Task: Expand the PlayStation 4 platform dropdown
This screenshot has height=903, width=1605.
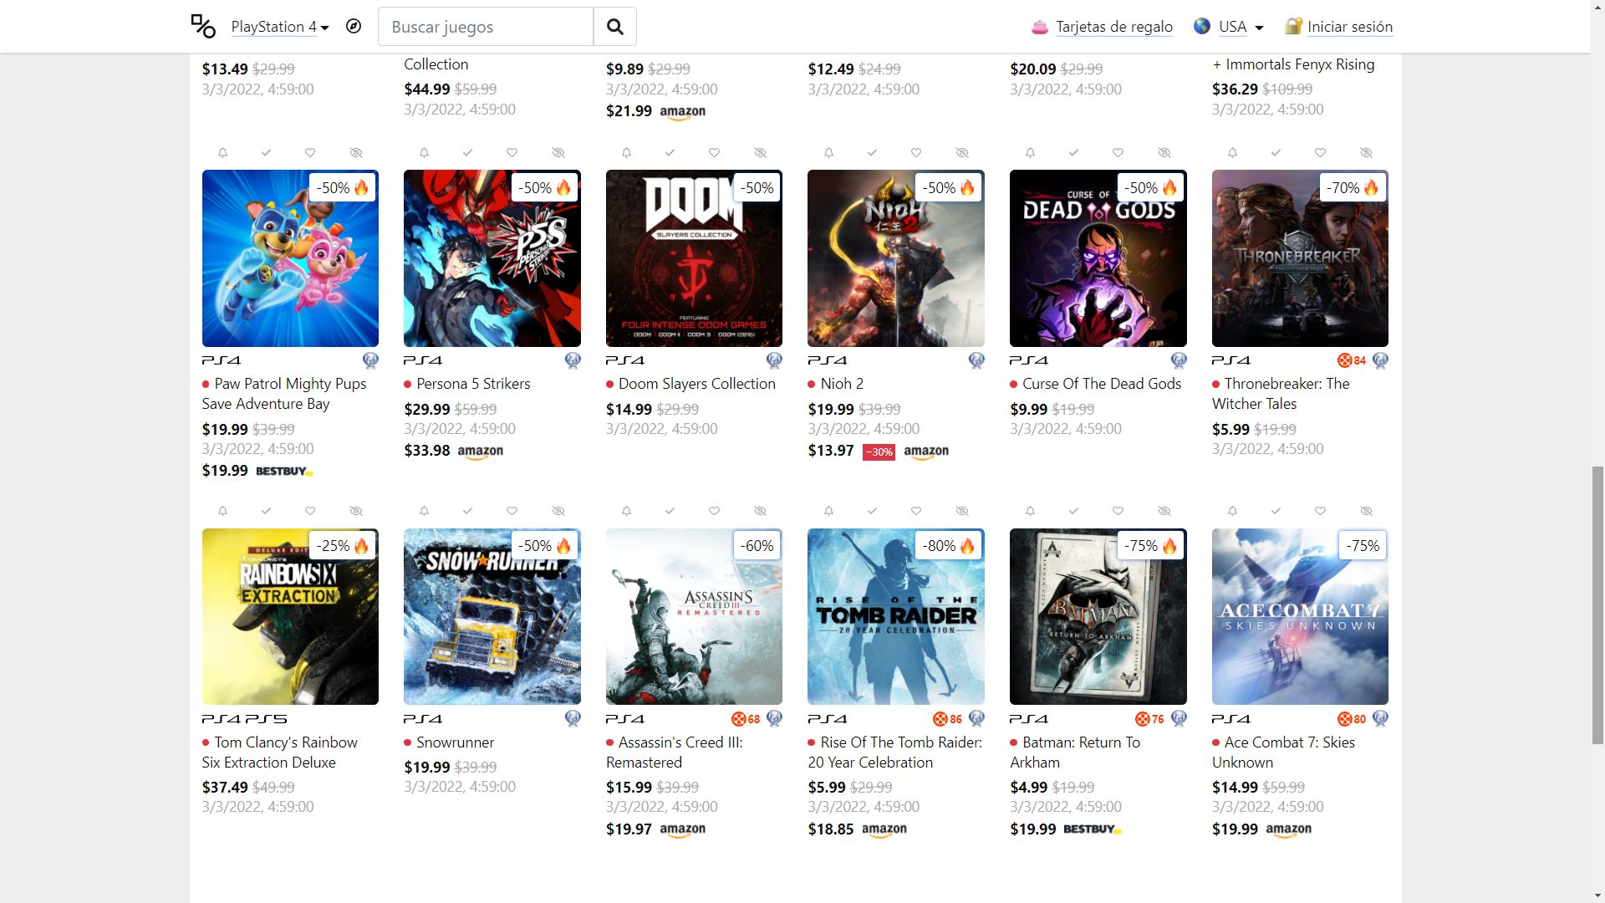Action: point(280,27)
